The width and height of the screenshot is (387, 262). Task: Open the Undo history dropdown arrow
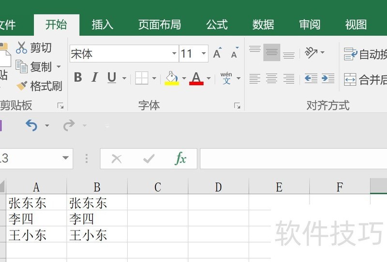pos(47,126)
